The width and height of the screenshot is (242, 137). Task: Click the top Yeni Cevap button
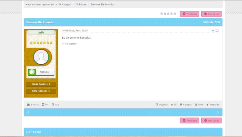coord(212,14)
